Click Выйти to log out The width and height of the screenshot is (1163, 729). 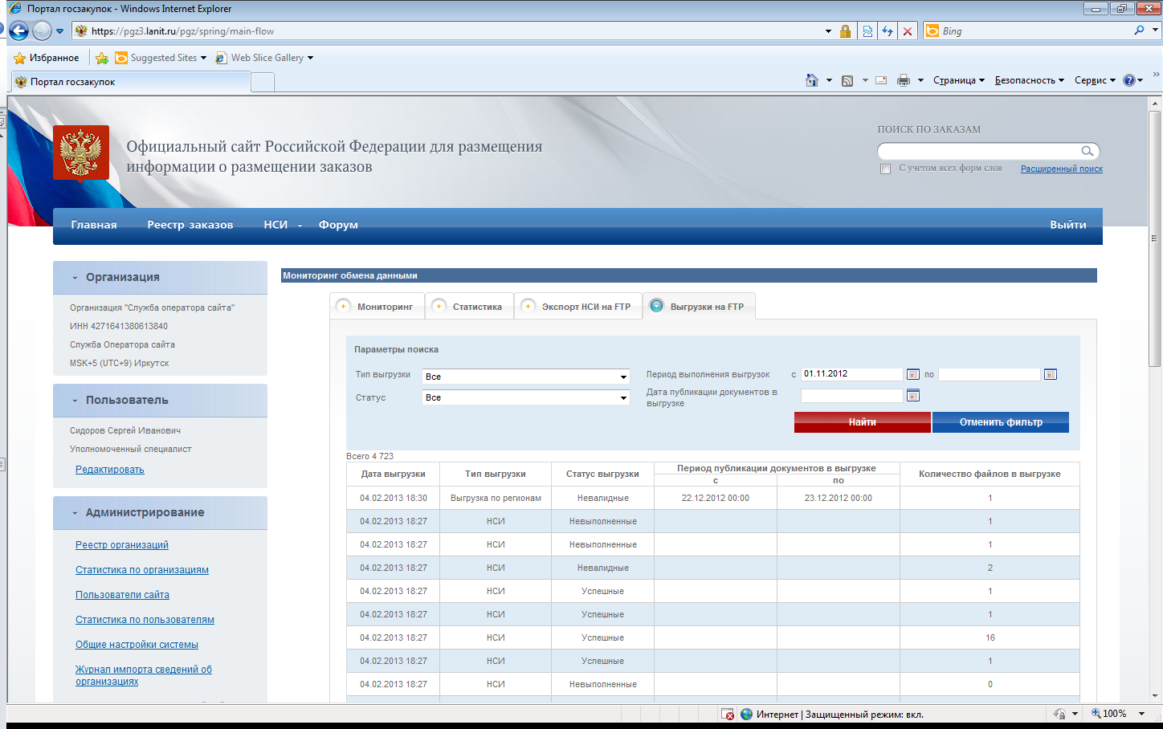click(1068, 225)
